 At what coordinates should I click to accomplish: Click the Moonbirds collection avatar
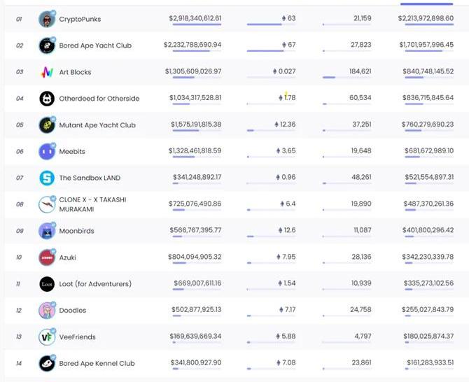47,231
